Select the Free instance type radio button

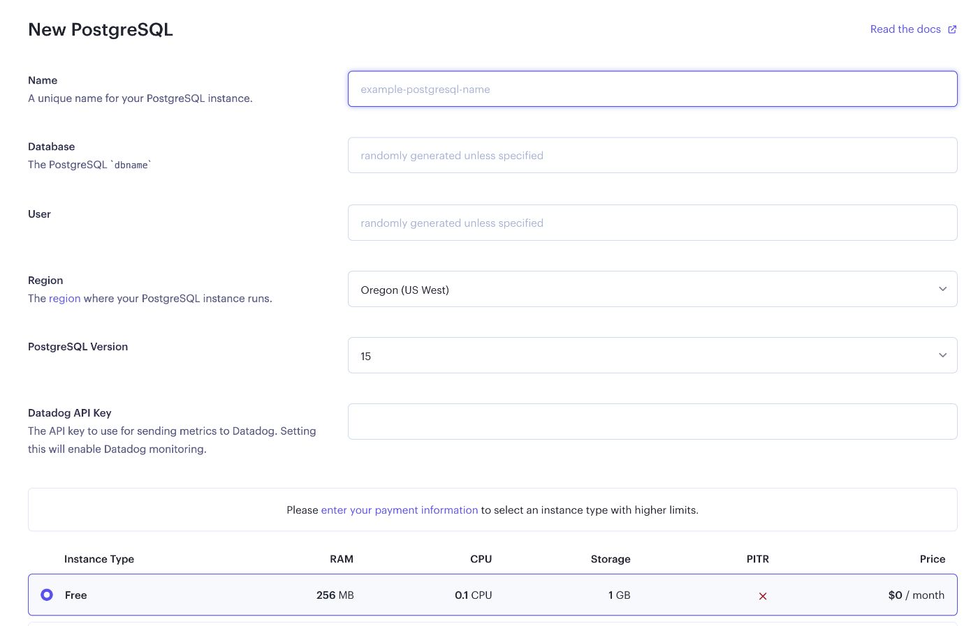coord(47,595)
